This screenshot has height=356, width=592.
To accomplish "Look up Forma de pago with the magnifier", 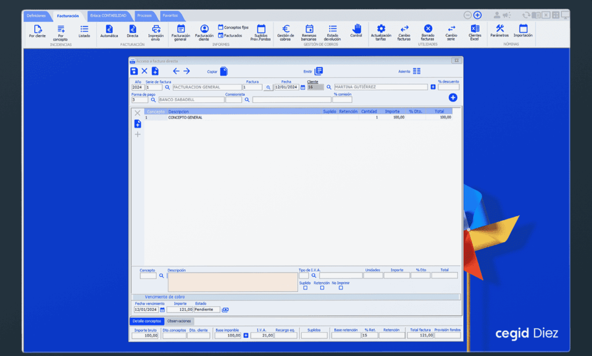I will click(x=153, y=100).
